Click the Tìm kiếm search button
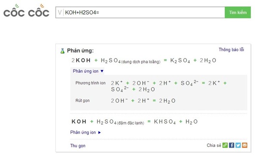 tap(238, 12)
